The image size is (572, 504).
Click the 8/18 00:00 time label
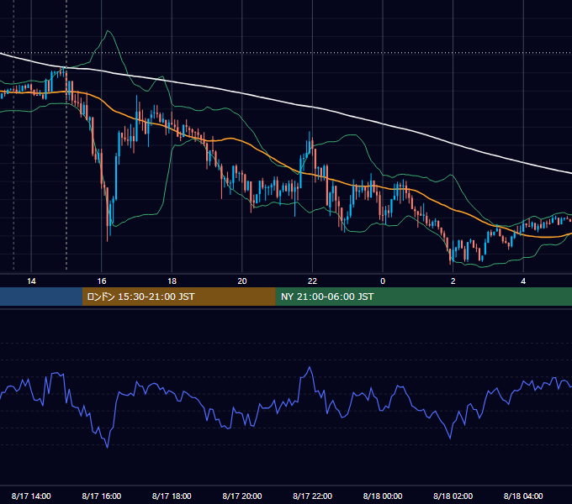(x=383, y=496)
